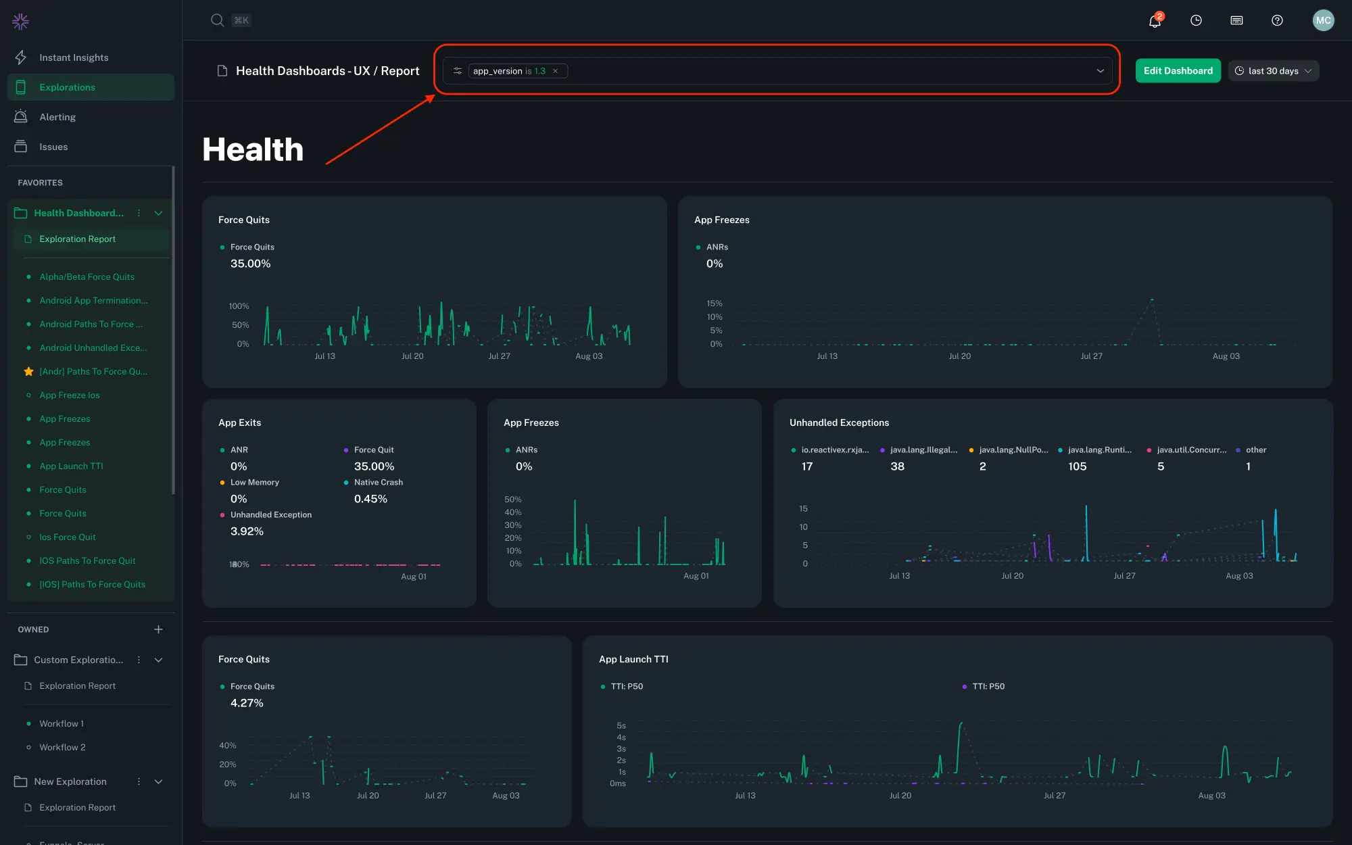Expand the filter bar chevron

[1101, 70]
